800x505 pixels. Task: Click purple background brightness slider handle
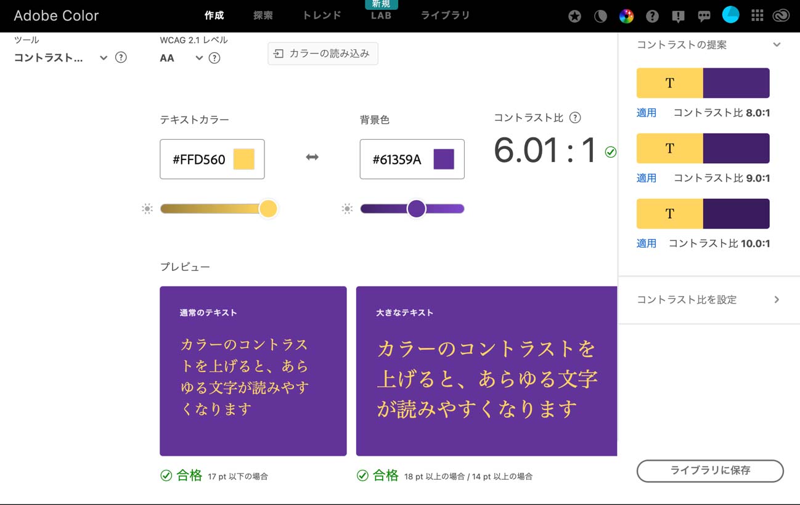417,209
